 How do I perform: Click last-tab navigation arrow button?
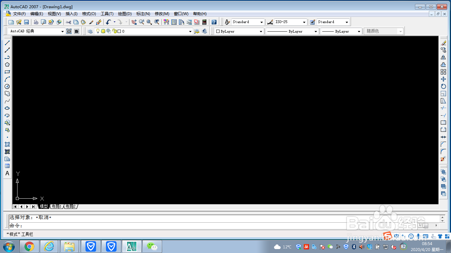33,207
